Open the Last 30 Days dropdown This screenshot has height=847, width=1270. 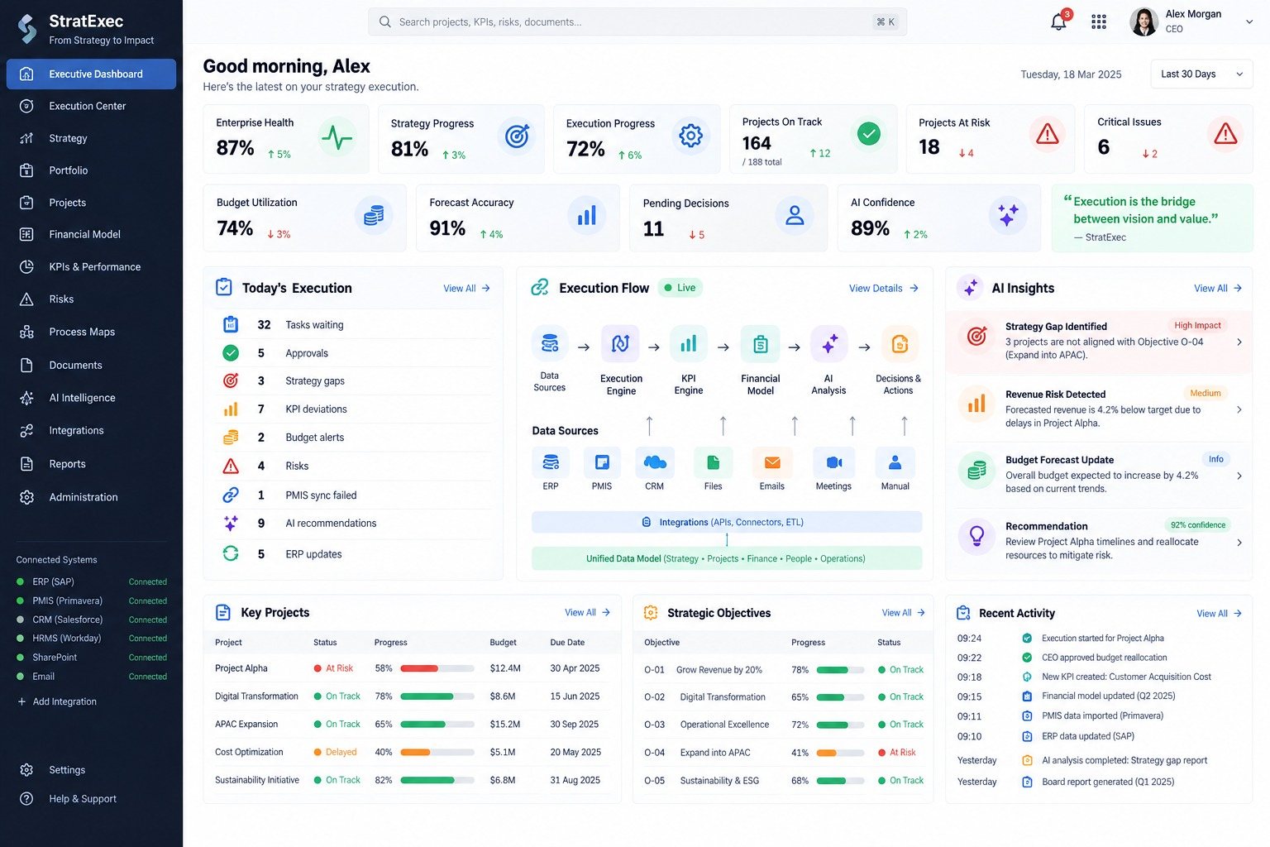coord(1201,74)
